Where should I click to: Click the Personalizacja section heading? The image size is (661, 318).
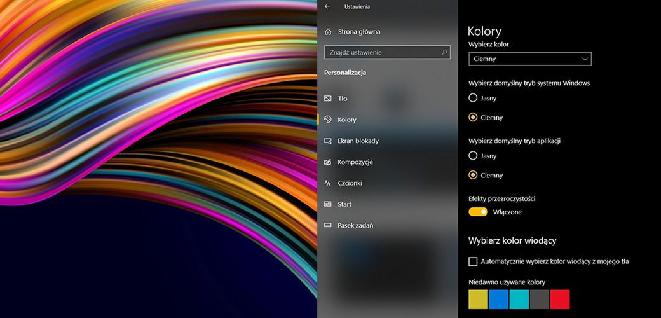coord(345,73)
